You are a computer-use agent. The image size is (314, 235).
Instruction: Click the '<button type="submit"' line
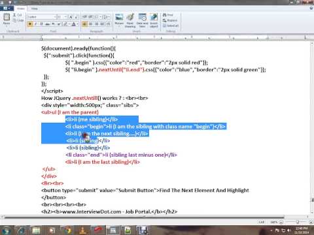point(145,191)
